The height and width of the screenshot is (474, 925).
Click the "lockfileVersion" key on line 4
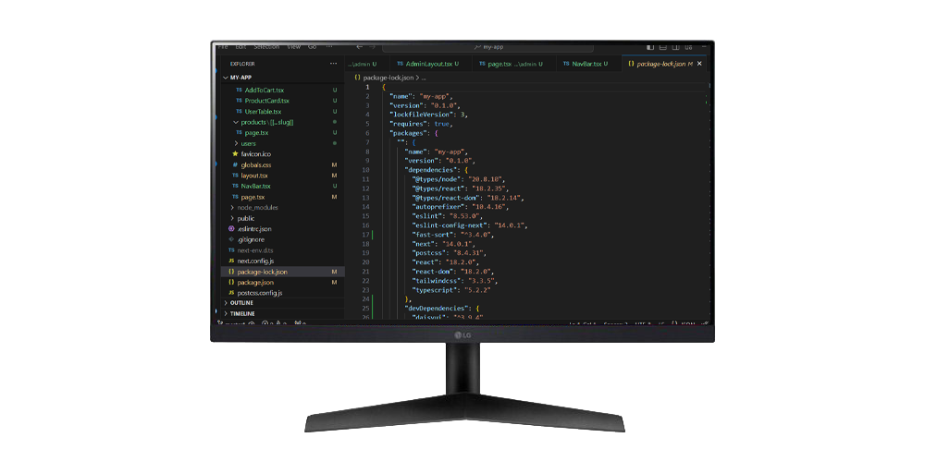tap(421, 115)
